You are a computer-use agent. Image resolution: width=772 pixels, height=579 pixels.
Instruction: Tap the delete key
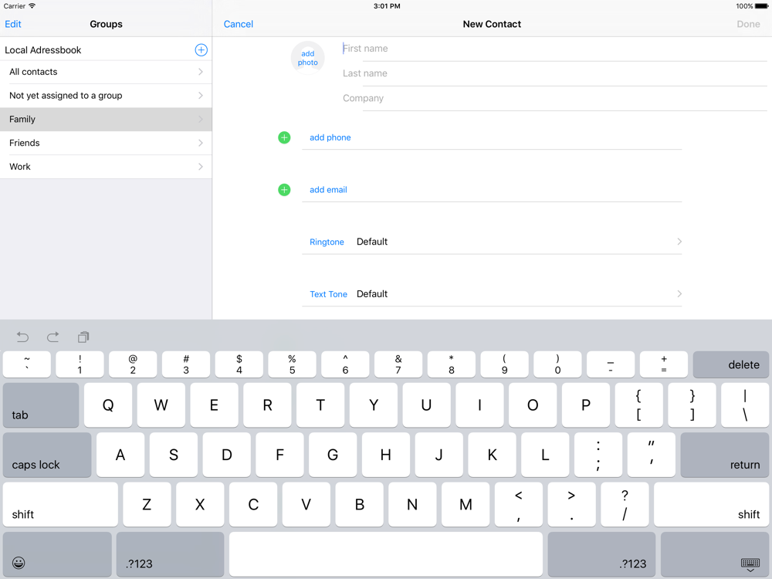730,364
